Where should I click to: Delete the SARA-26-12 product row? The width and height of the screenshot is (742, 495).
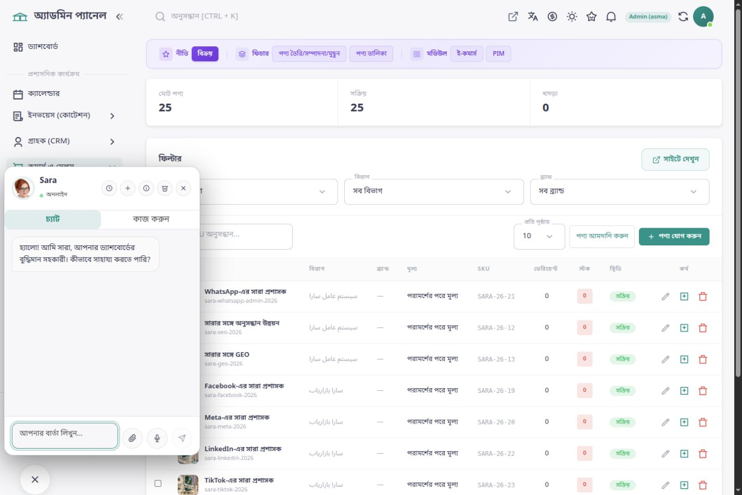tap(703, 328)
